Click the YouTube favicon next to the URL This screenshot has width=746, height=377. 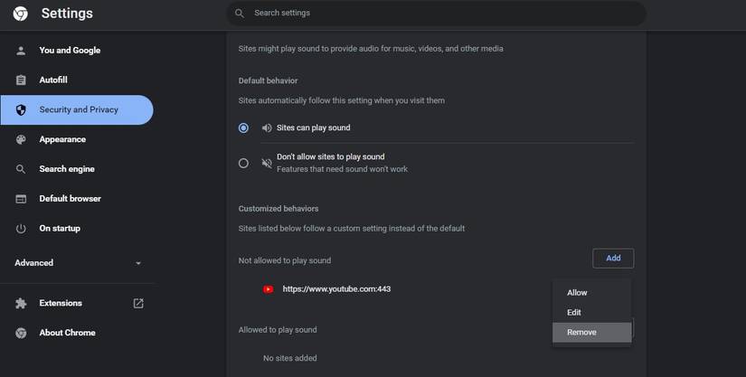click(x=269, y=289)
